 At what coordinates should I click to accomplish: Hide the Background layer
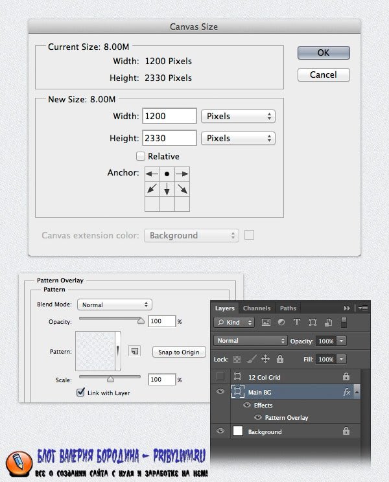[220, 431]
